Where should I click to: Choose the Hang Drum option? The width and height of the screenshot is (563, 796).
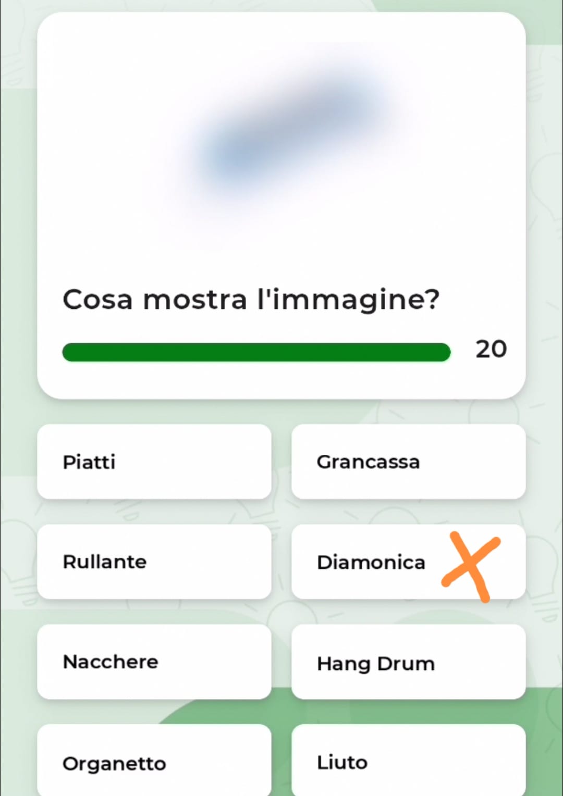(408, 663)
